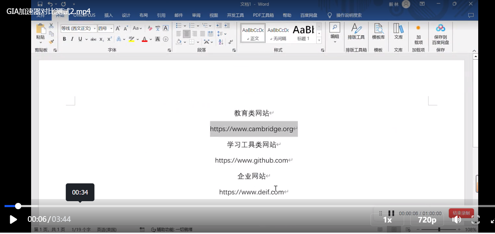This screenshot has height=234, width=495.
Task: Apply paragraph shading with paint bucket
Action: [179, 42]
